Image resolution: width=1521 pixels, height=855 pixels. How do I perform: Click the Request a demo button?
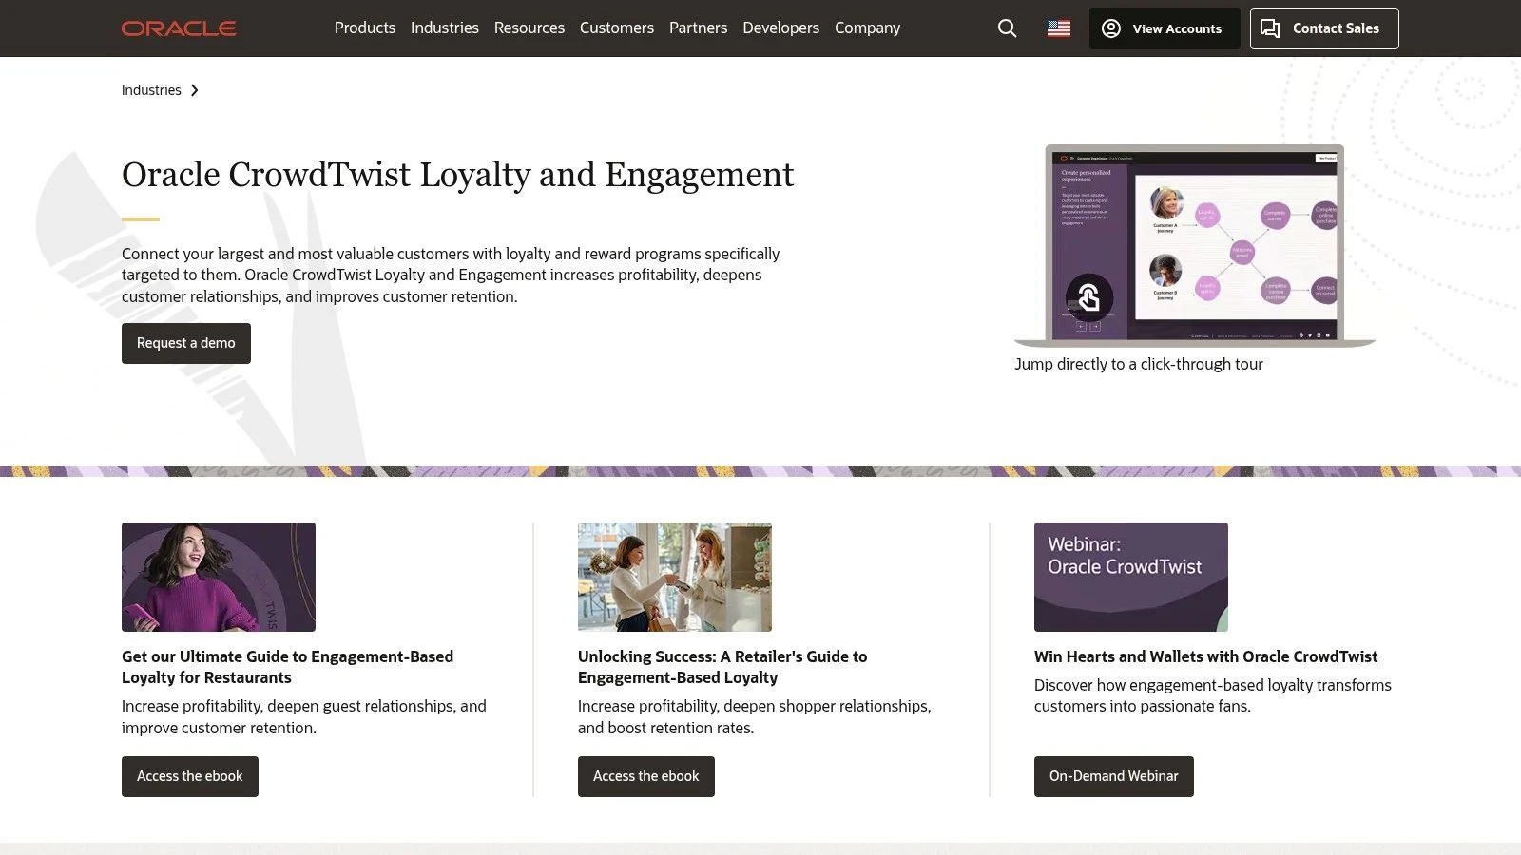click(185, 343)
